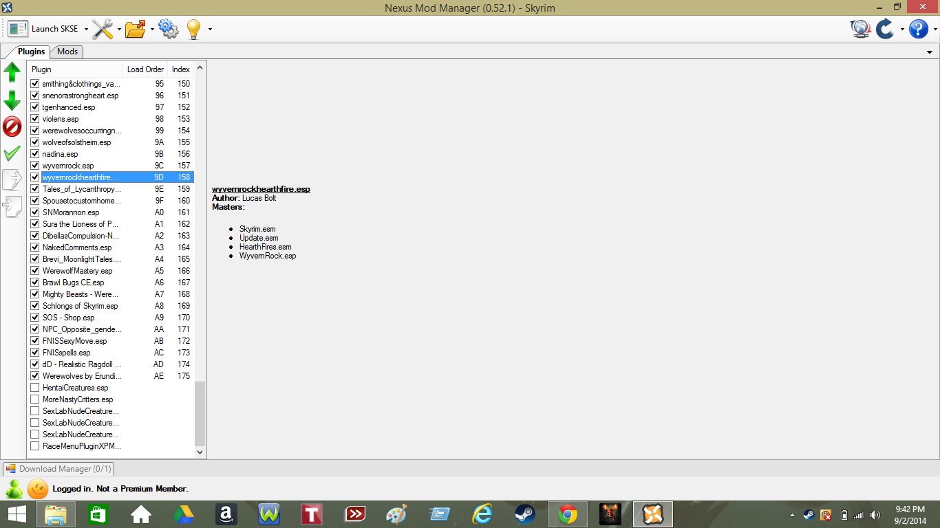Click the green user login icon

click(14, 489)
